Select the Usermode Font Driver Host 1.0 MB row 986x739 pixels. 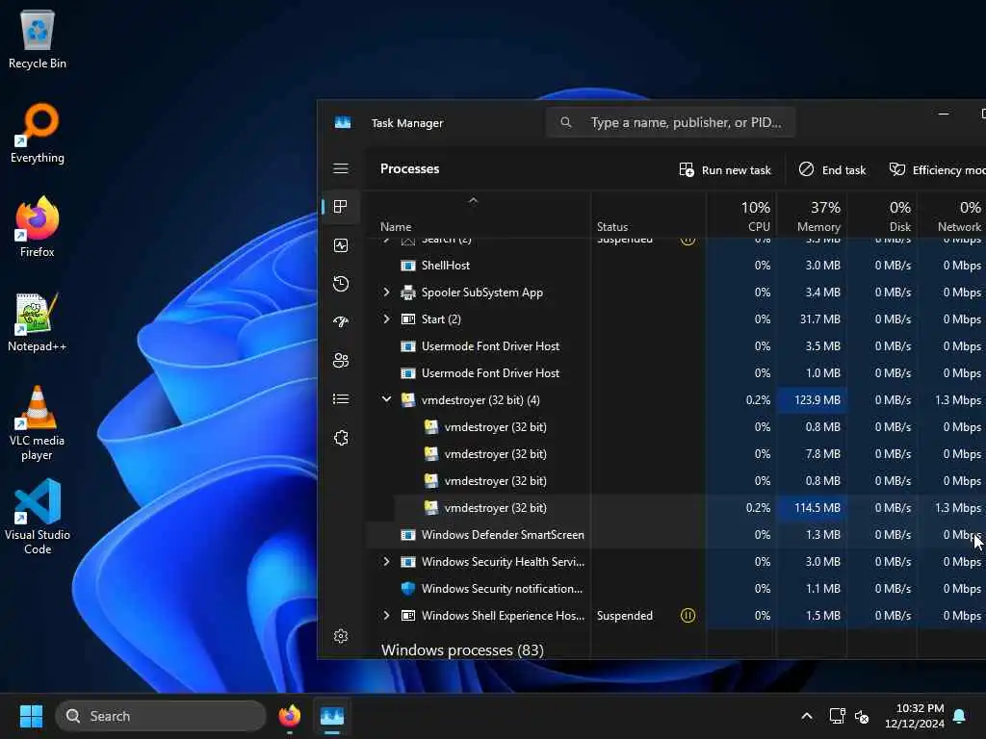click(x=676, y=373)
